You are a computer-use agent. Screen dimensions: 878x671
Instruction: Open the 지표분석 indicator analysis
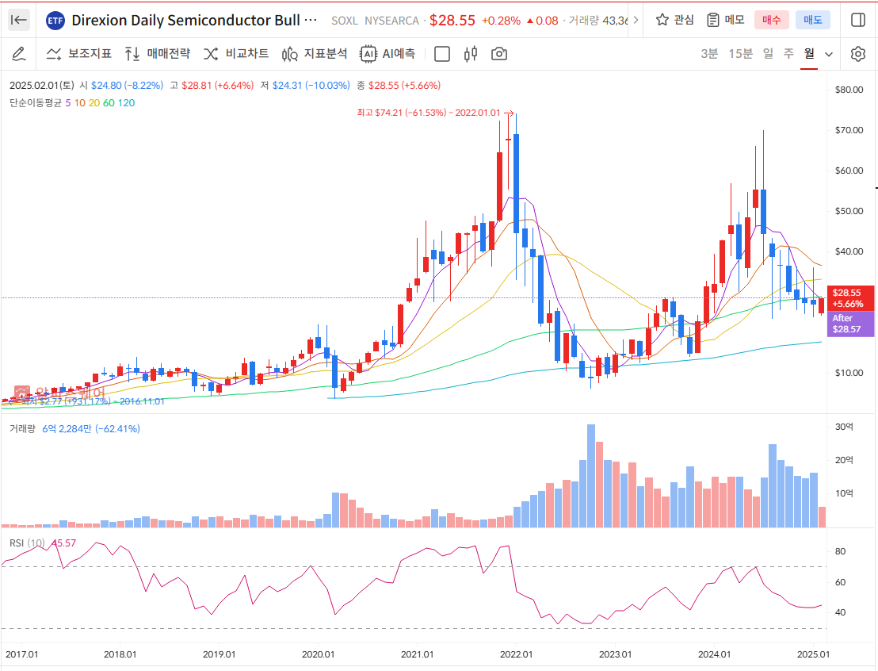(x=314, y=54)
